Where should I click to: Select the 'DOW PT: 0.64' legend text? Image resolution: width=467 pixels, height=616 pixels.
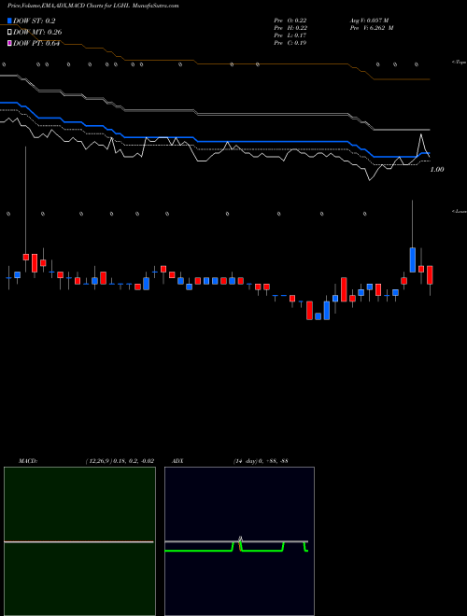tap(36, 43)
